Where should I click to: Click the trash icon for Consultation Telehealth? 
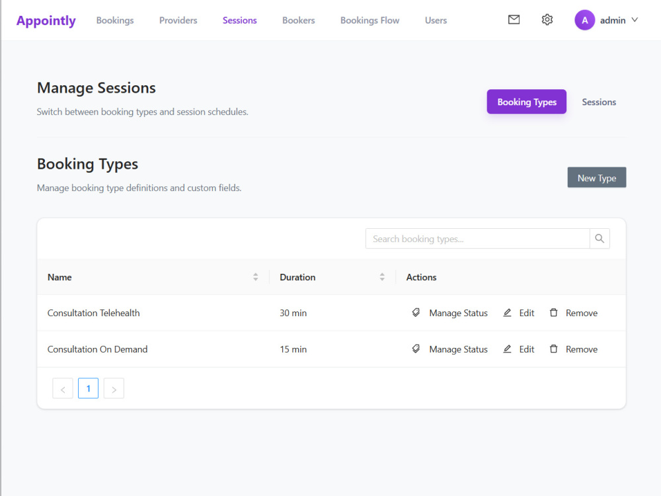tap(553, 313)
